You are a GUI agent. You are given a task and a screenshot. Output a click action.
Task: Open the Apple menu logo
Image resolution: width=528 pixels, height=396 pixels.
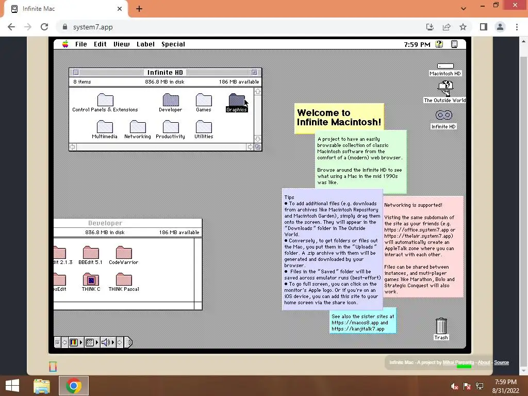65,44
